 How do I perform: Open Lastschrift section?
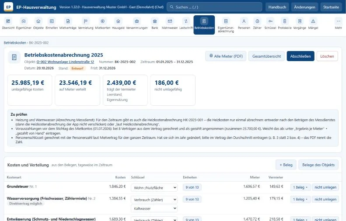tap(186, 24)
